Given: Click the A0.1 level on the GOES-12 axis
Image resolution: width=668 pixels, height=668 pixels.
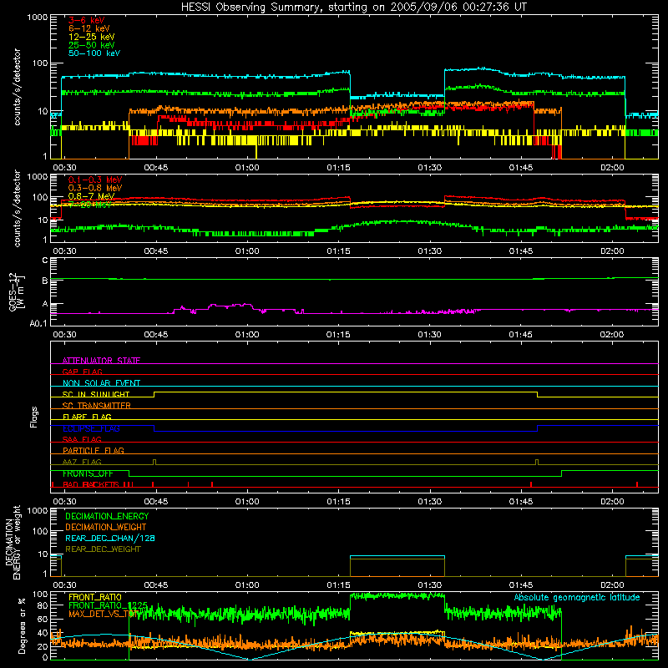Looking at the screenshot, I should click(x=38, y=324).
